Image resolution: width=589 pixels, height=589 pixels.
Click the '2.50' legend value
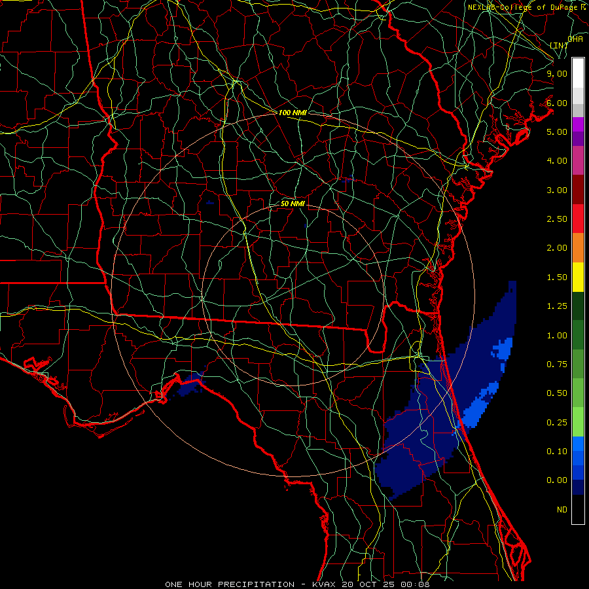tap(557, 219)
